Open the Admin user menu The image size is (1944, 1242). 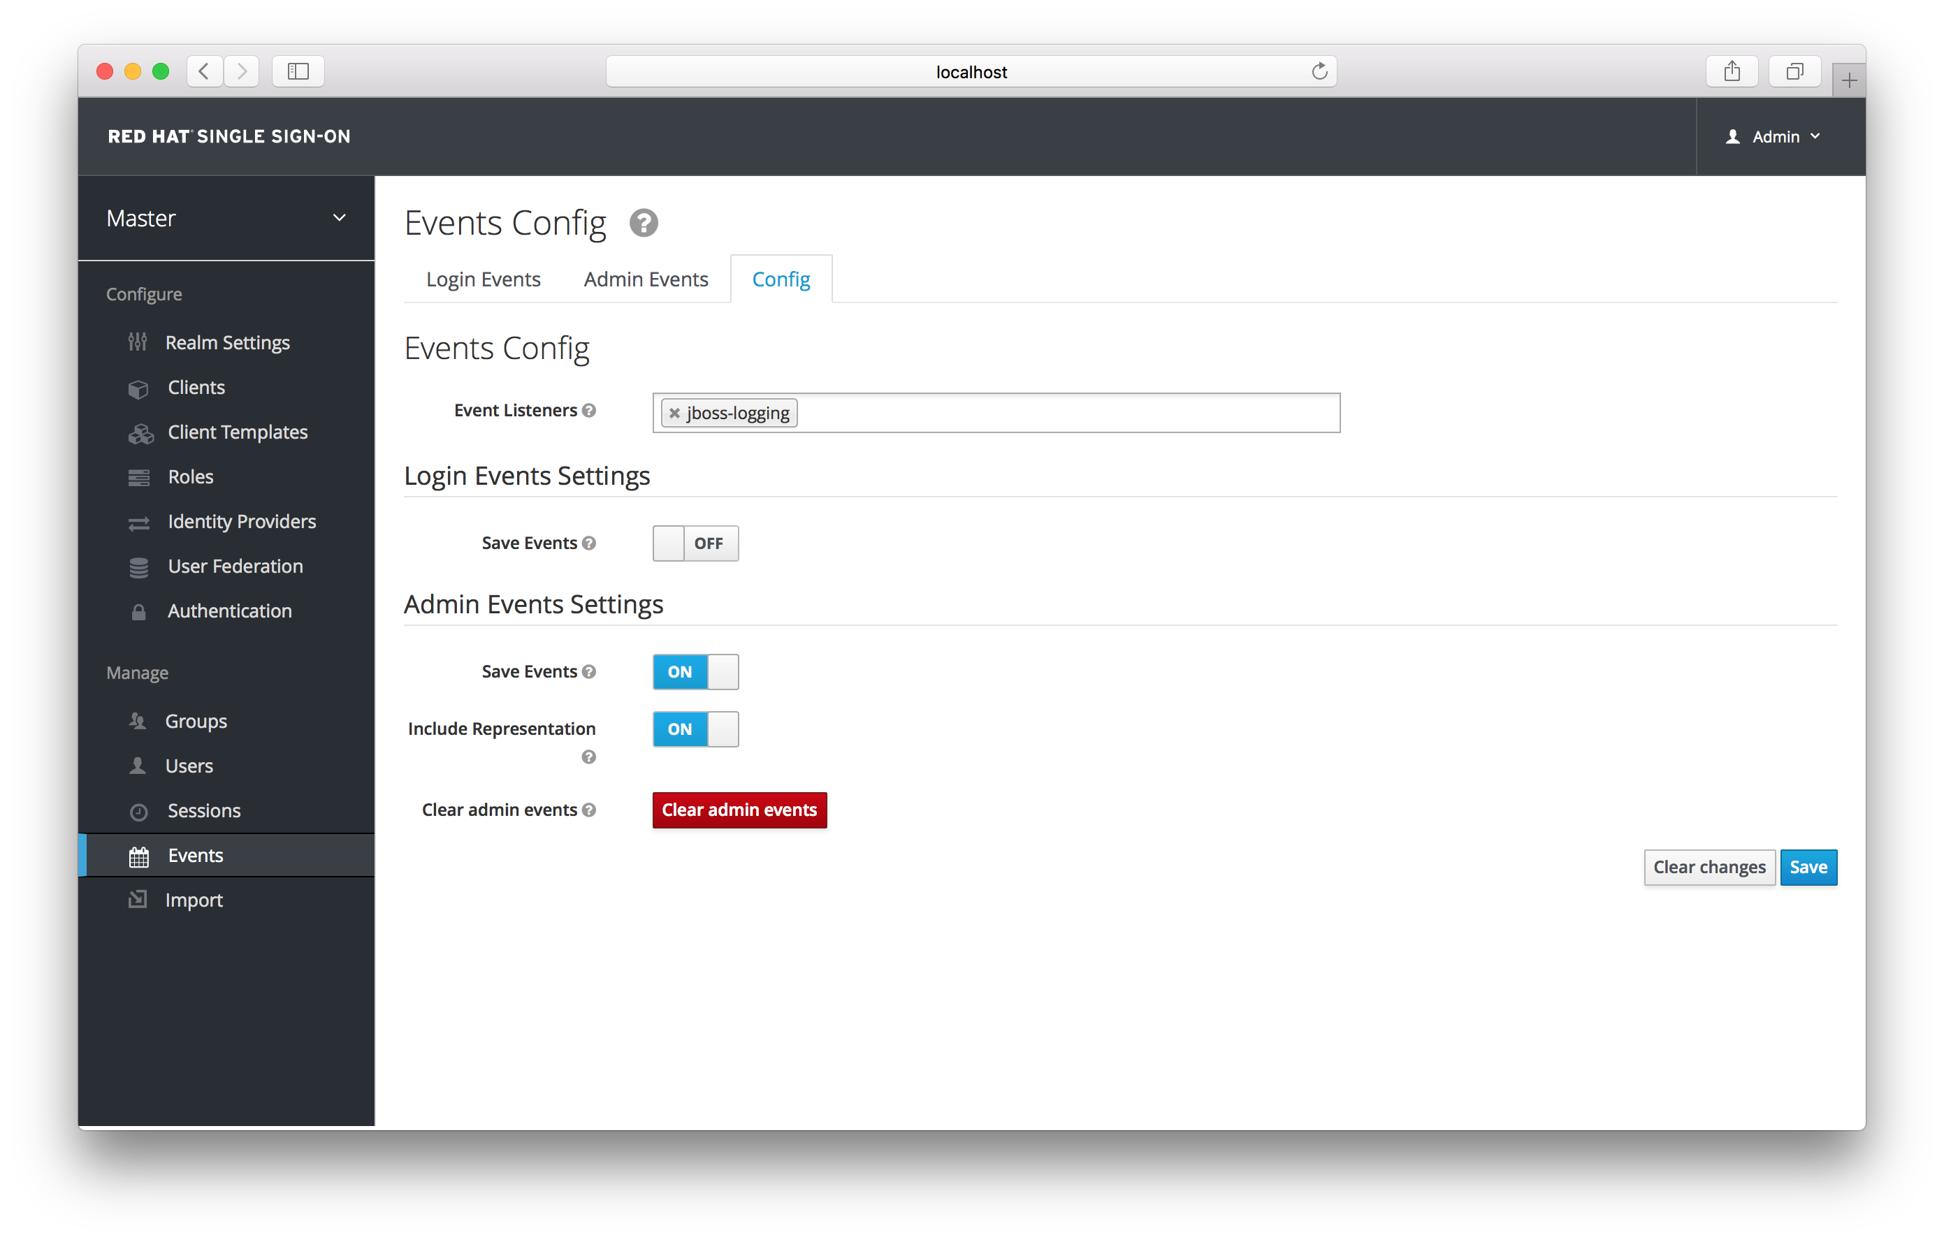(x=1771, y=136)
